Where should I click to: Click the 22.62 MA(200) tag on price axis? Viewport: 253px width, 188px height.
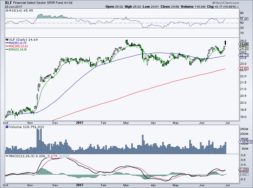point(244,69)
